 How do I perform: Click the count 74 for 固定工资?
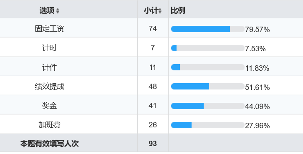pos(153,29)
